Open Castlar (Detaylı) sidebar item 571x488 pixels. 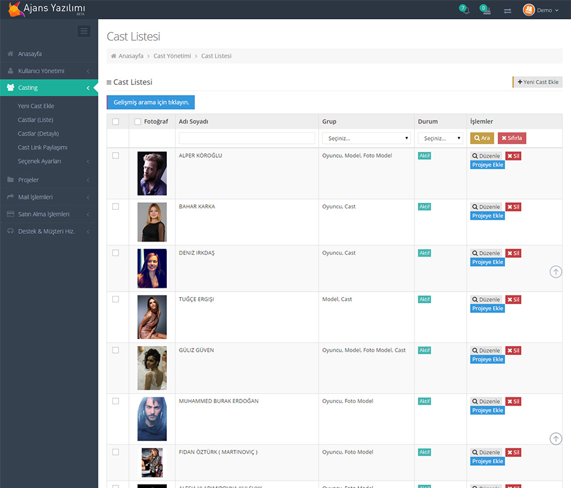coord(38,134)
